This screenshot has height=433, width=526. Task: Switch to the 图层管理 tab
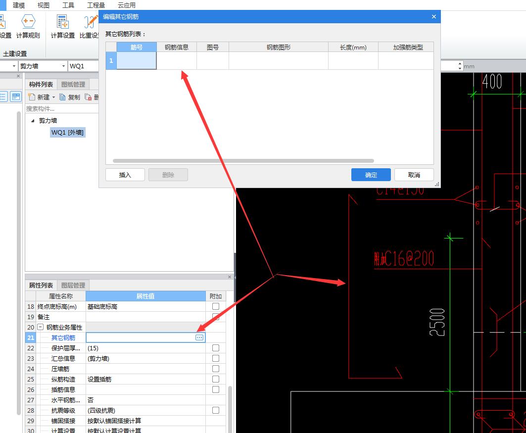click(73, 286)
